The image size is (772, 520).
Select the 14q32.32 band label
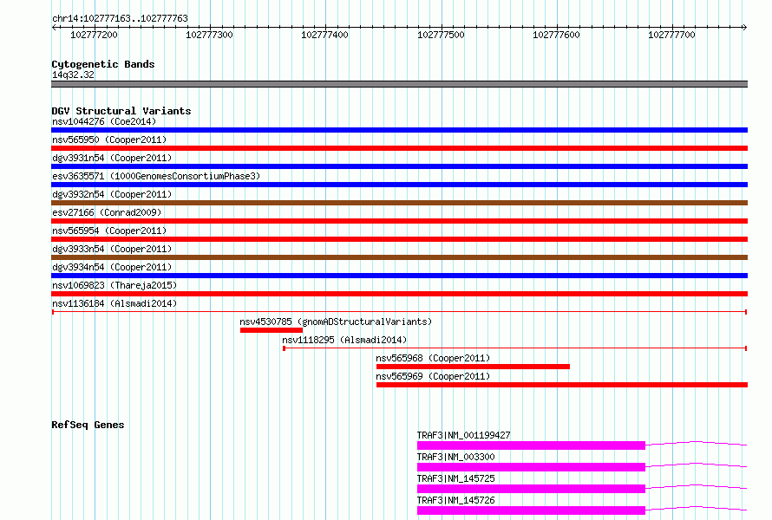(x=73, y=75)
